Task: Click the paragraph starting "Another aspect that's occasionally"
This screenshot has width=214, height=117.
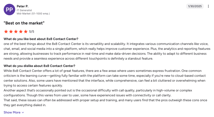Action: tap(98, 93)
